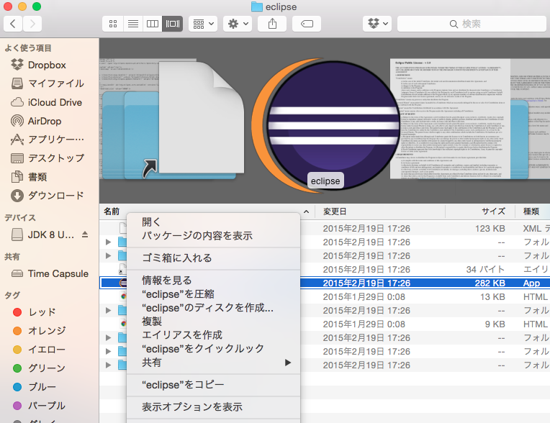The image size is (550, 423).
Task: Click the Share toolbar button
Action: [272, 24]
